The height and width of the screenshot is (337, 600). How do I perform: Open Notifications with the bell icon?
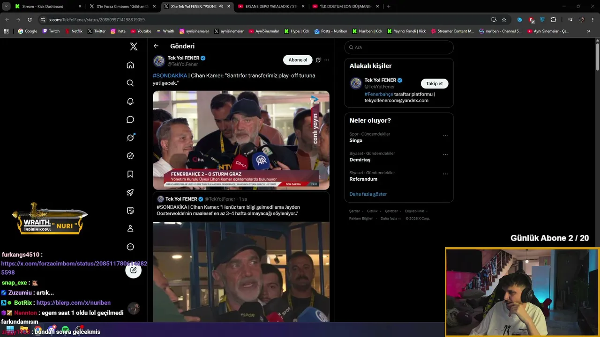pos(130,101)
